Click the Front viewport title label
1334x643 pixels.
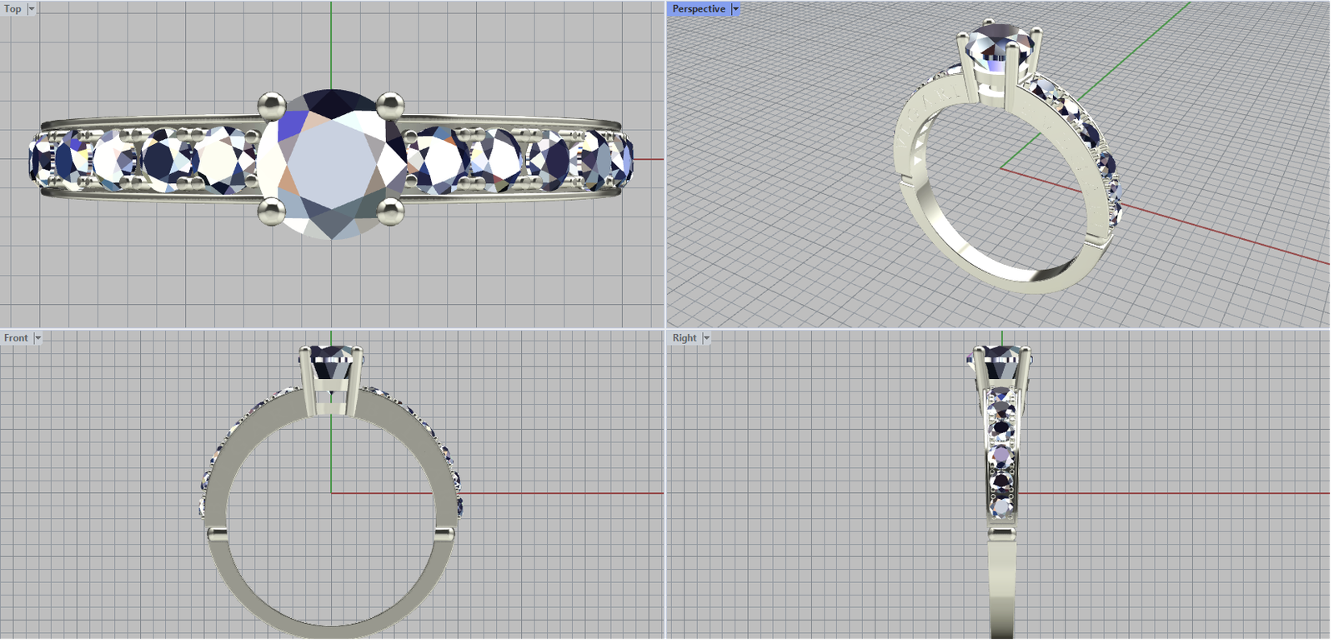pos(16,338)
